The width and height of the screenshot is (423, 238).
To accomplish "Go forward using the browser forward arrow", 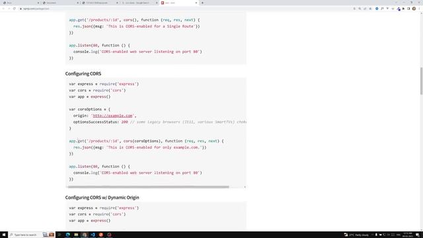I will 9,9.
